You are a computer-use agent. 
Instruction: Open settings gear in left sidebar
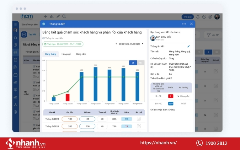tap(15, 112)
